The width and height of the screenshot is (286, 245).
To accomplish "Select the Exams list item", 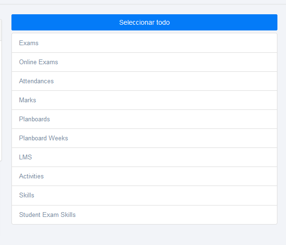I will 144,43.
